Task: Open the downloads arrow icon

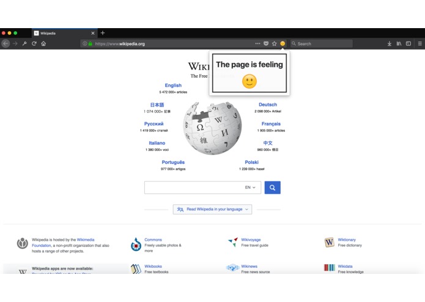Action: (x=389, y=43)
